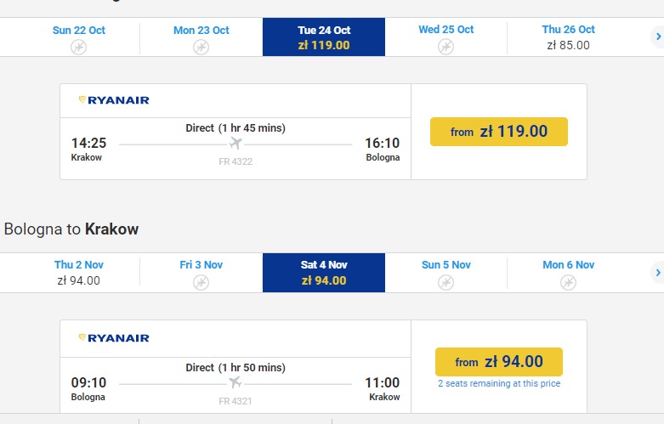Click the no-flight icon under Sun 22 Oct
Screen dimensions: 664x424
coord(78,48)
